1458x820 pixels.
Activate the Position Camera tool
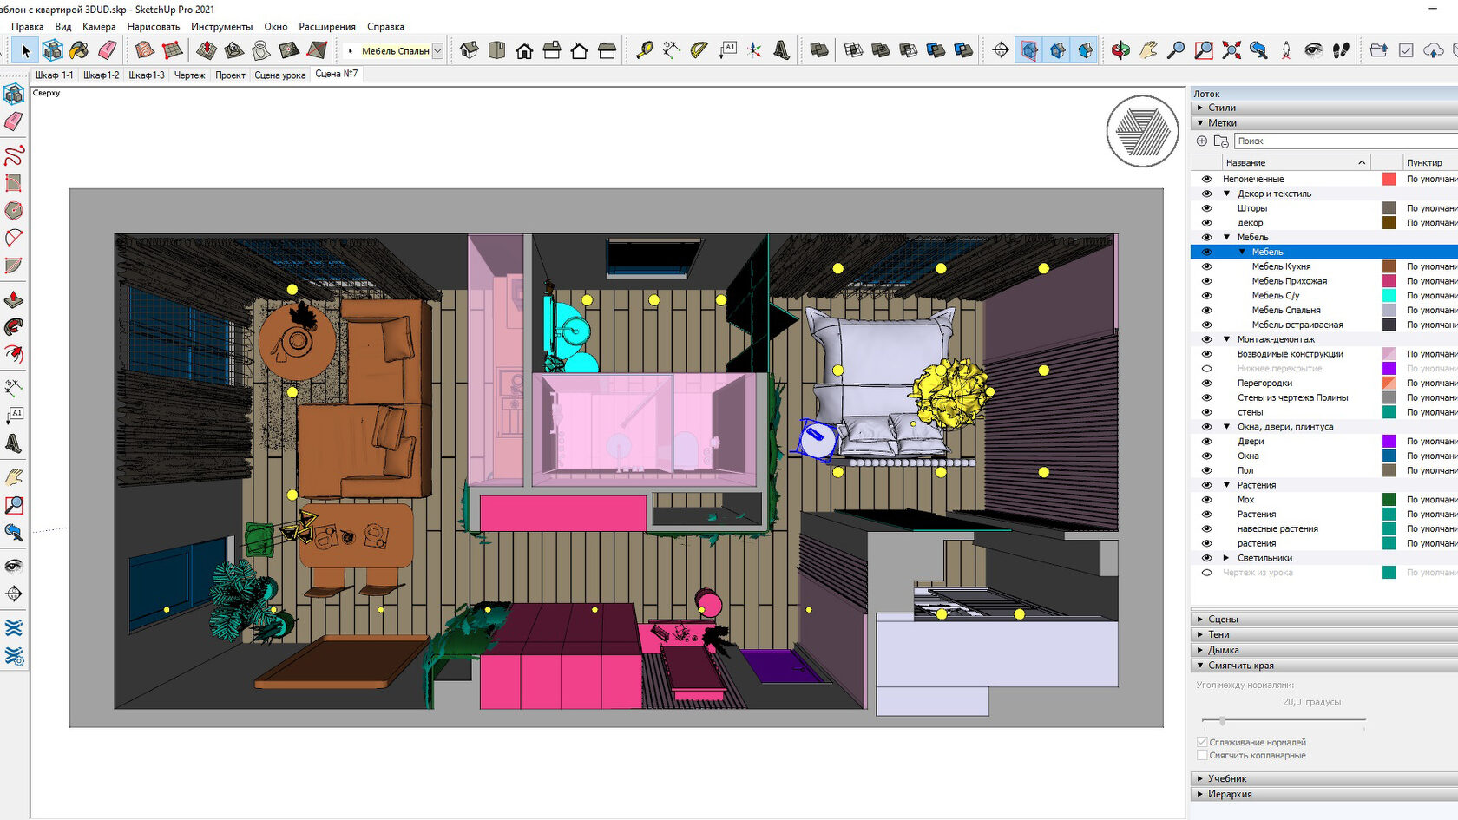click(1286, 50)
